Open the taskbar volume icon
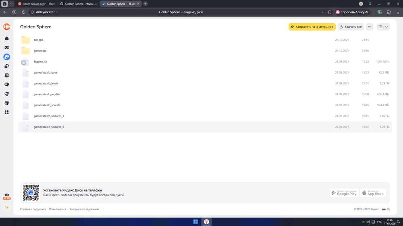Viewport: 403px width, 226px height. coord(368,222)
